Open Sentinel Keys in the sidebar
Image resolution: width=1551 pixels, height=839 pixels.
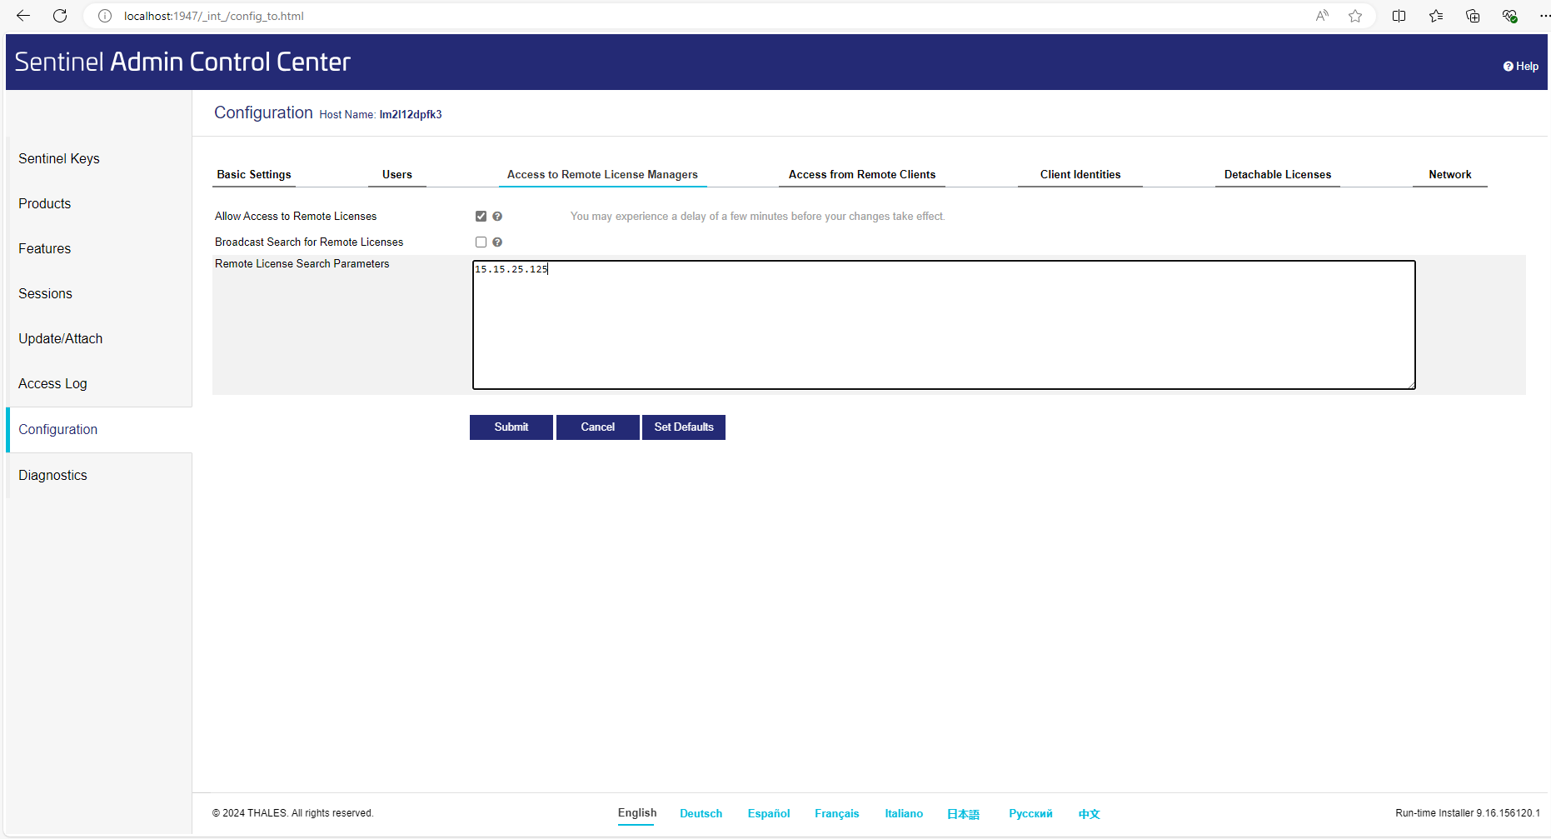point(59,158)
